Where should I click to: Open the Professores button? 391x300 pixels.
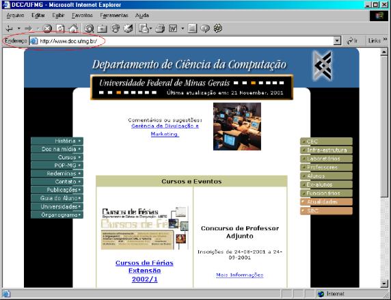point(327,167)
